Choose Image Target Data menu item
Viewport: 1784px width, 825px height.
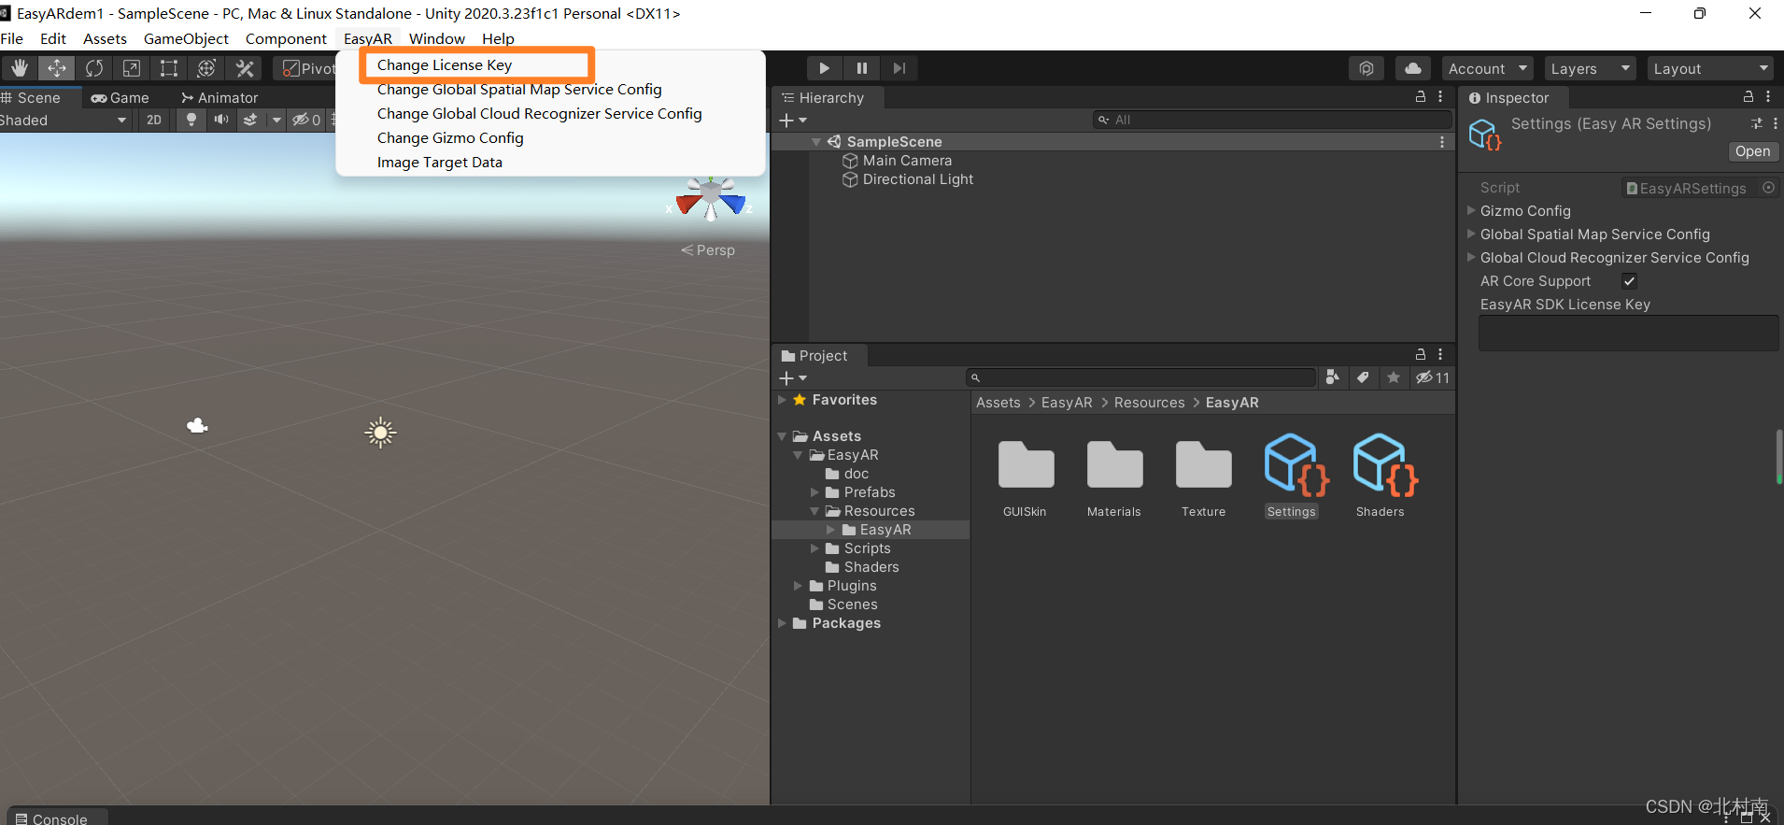pos(440,163)
